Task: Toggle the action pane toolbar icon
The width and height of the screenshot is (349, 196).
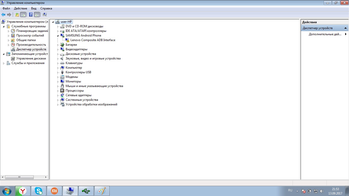Action: 37,15
